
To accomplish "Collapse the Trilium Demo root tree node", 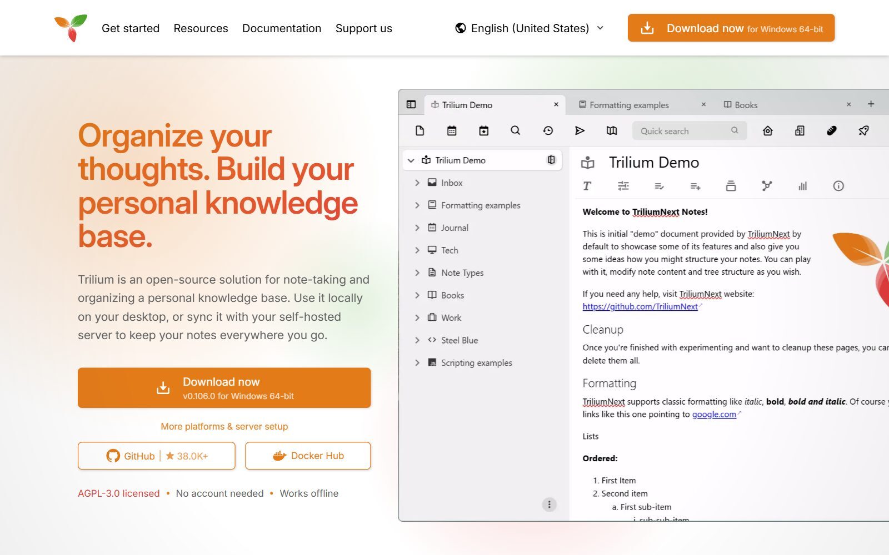I will pyautogui.click(x=411, y=160).
